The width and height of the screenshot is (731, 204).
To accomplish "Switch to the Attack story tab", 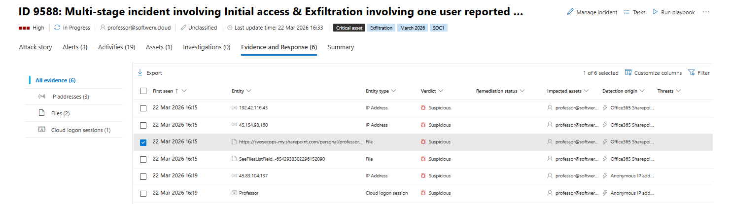I will coord(35,47).
